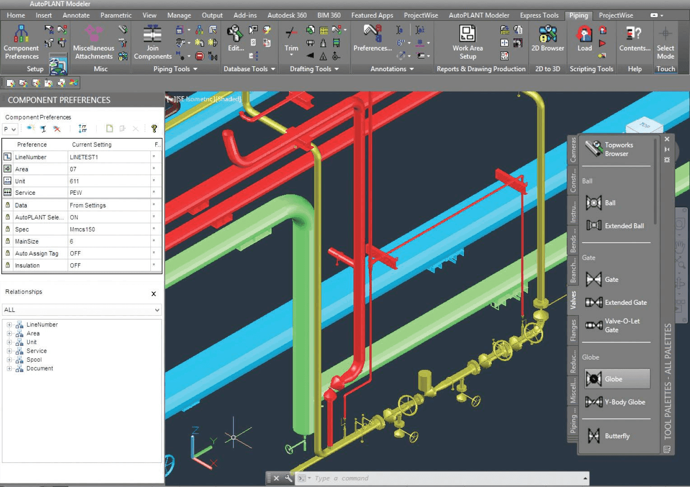
Task: Click the Load script button
Action: pos(584,38)
